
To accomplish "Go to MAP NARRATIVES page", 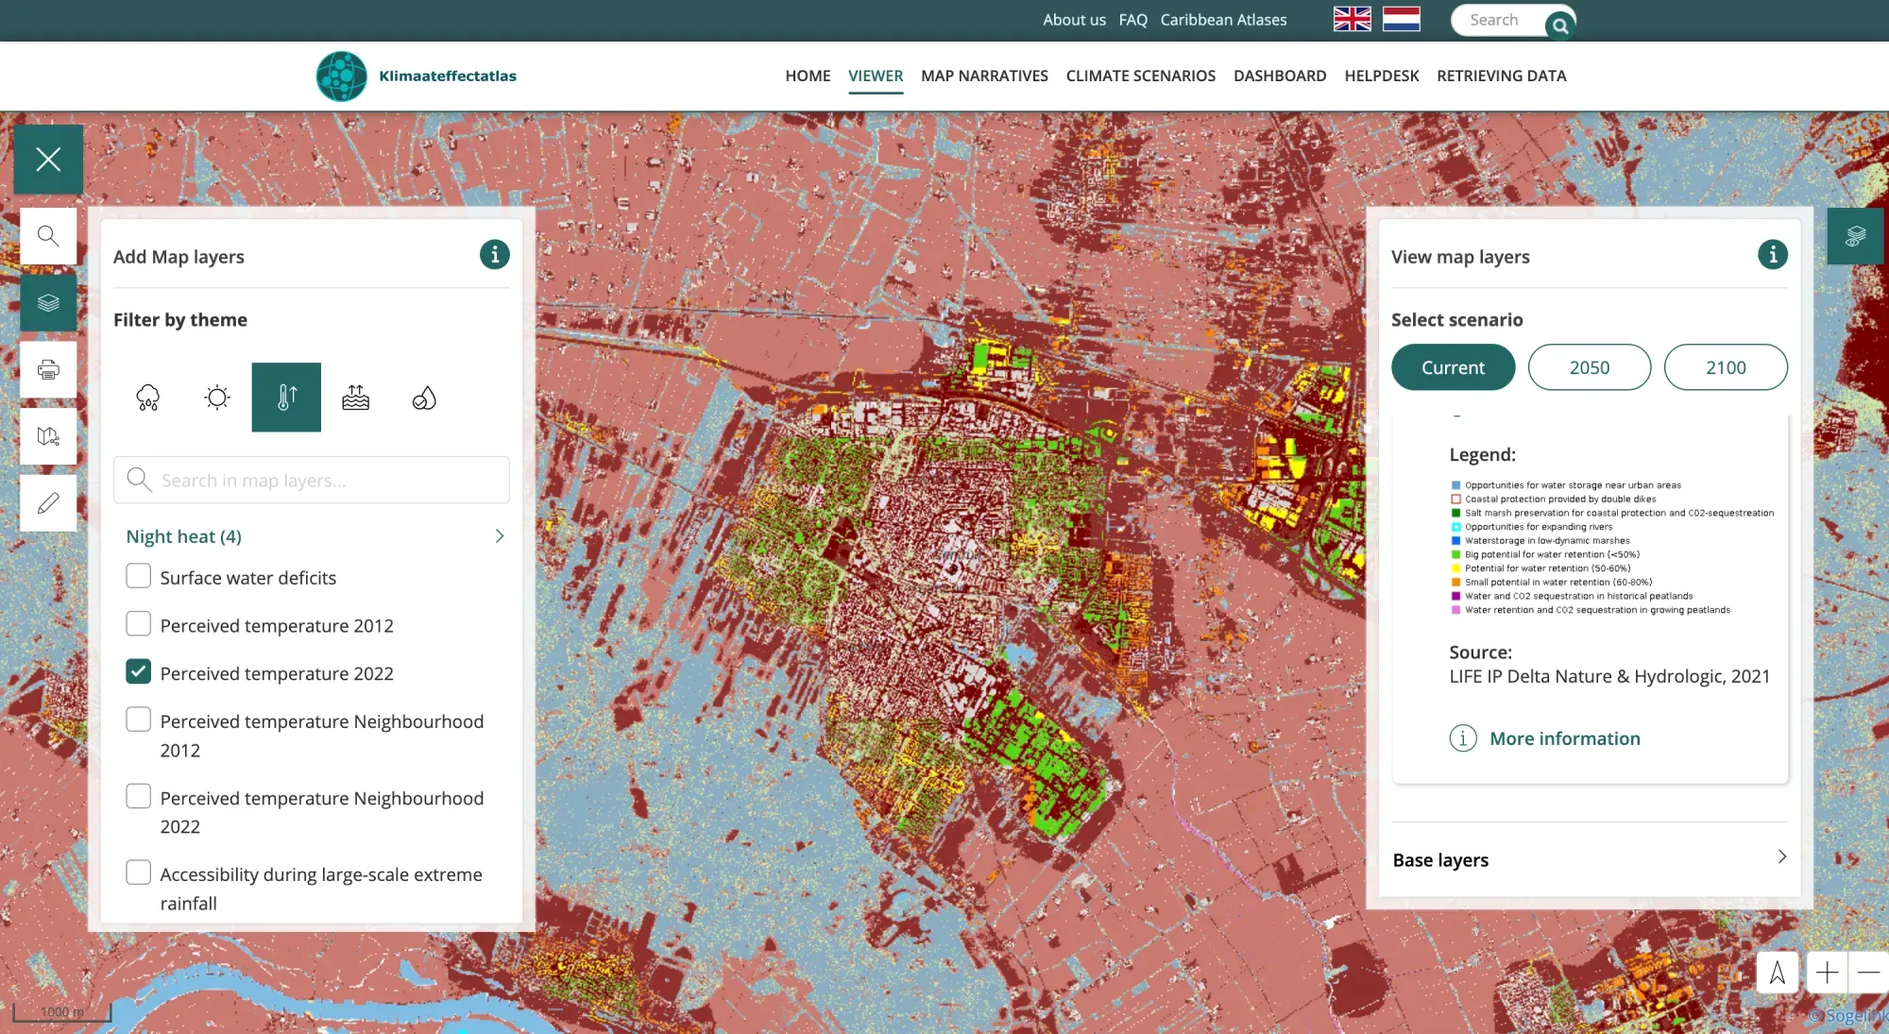I will (x=984, y=76).
